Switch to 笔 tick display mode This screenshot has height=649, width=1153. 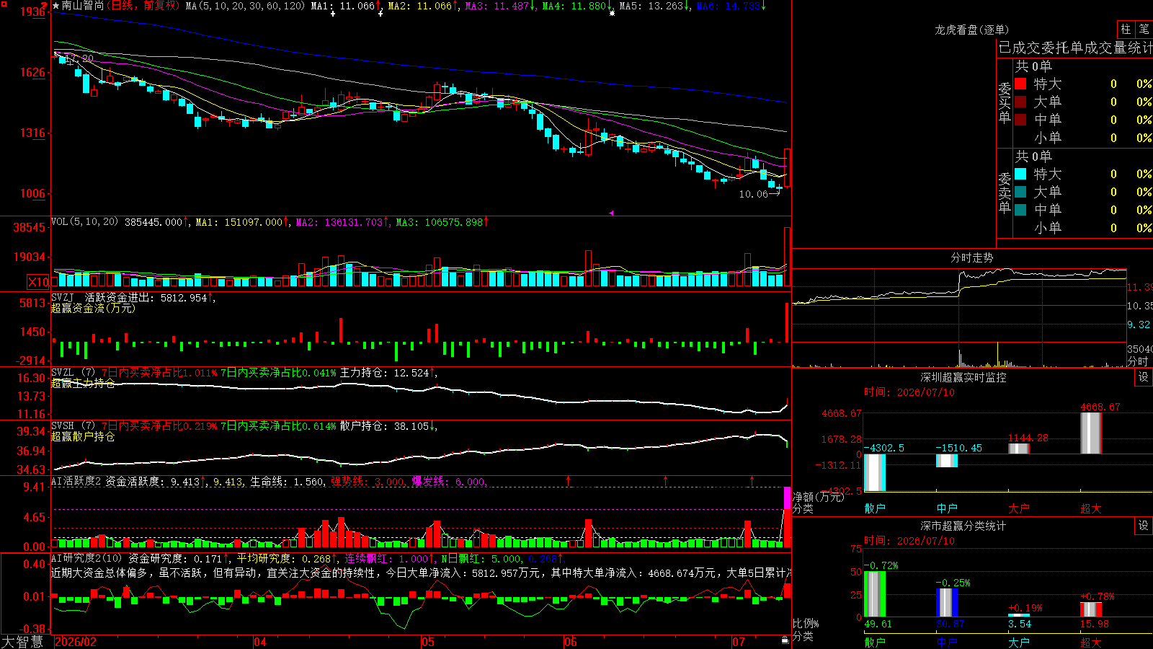1144,29
